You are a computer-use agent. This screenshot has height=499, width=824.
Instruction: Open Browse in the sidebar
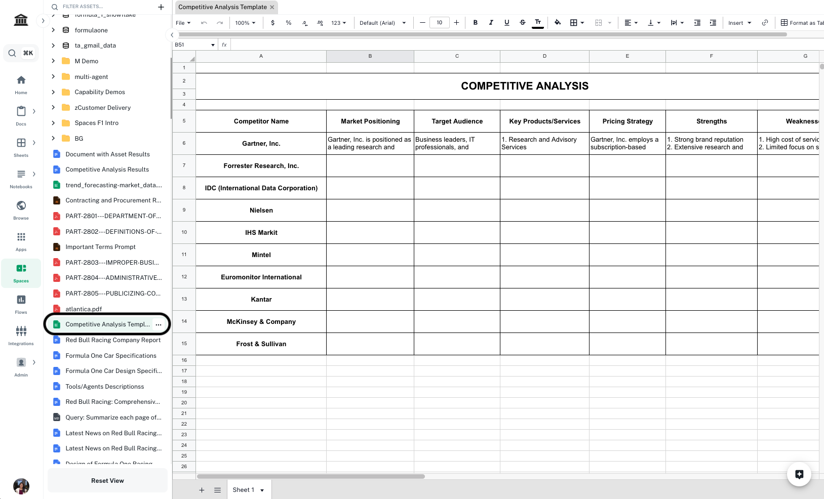tap(21, 210)
